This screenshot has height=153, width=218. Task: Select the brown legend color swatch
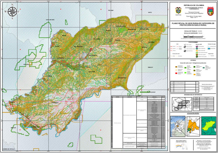[x=176, y=67]
